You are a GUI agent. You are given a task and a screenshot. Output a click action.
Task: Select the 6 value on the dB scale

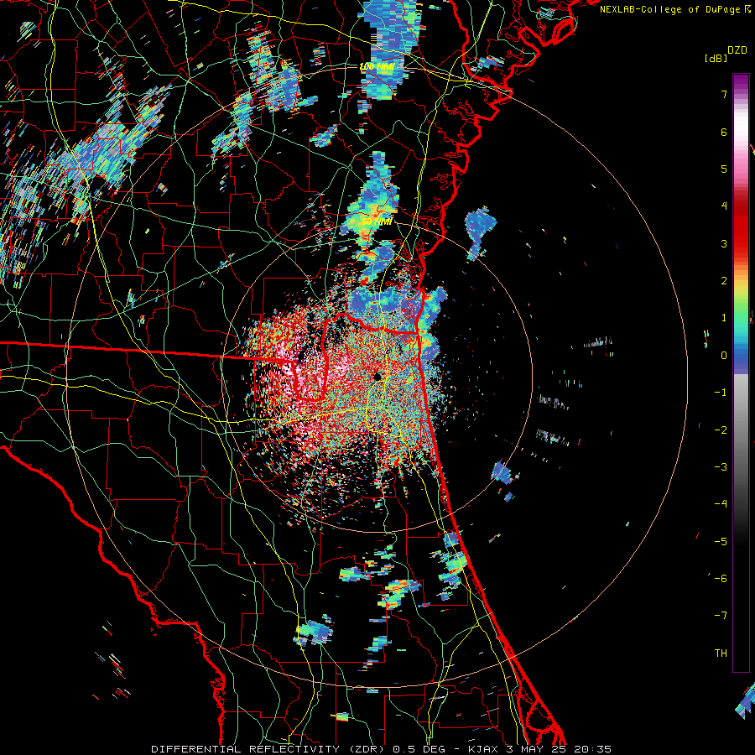click(724, 132)
